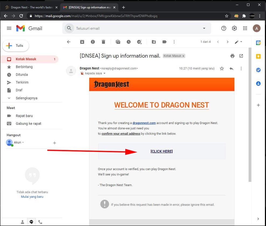Reload the page in browser

[x=21, y=16]
